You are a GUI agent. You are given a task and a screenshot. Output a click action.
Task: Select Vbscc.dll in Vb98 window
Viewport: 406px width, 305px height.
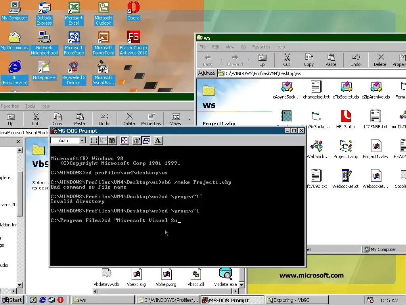[x=196, y=278]
